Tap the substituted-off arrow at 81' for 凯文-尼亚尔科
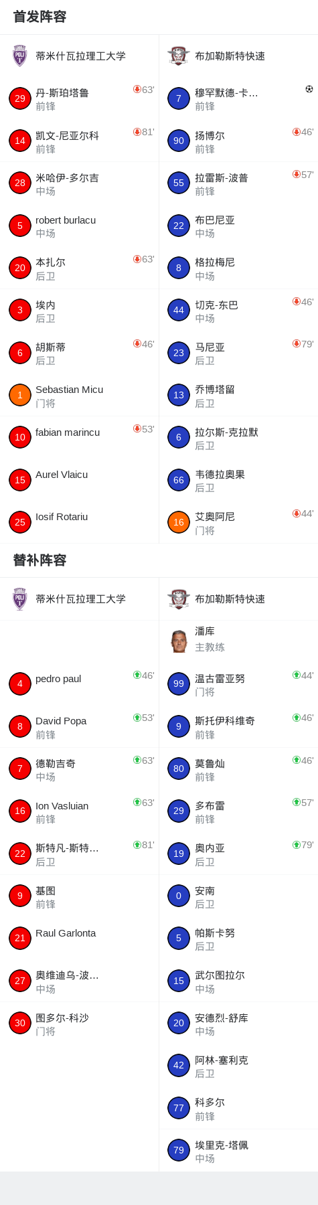Screen dimensions: 318x1205 tap(137, 132)
